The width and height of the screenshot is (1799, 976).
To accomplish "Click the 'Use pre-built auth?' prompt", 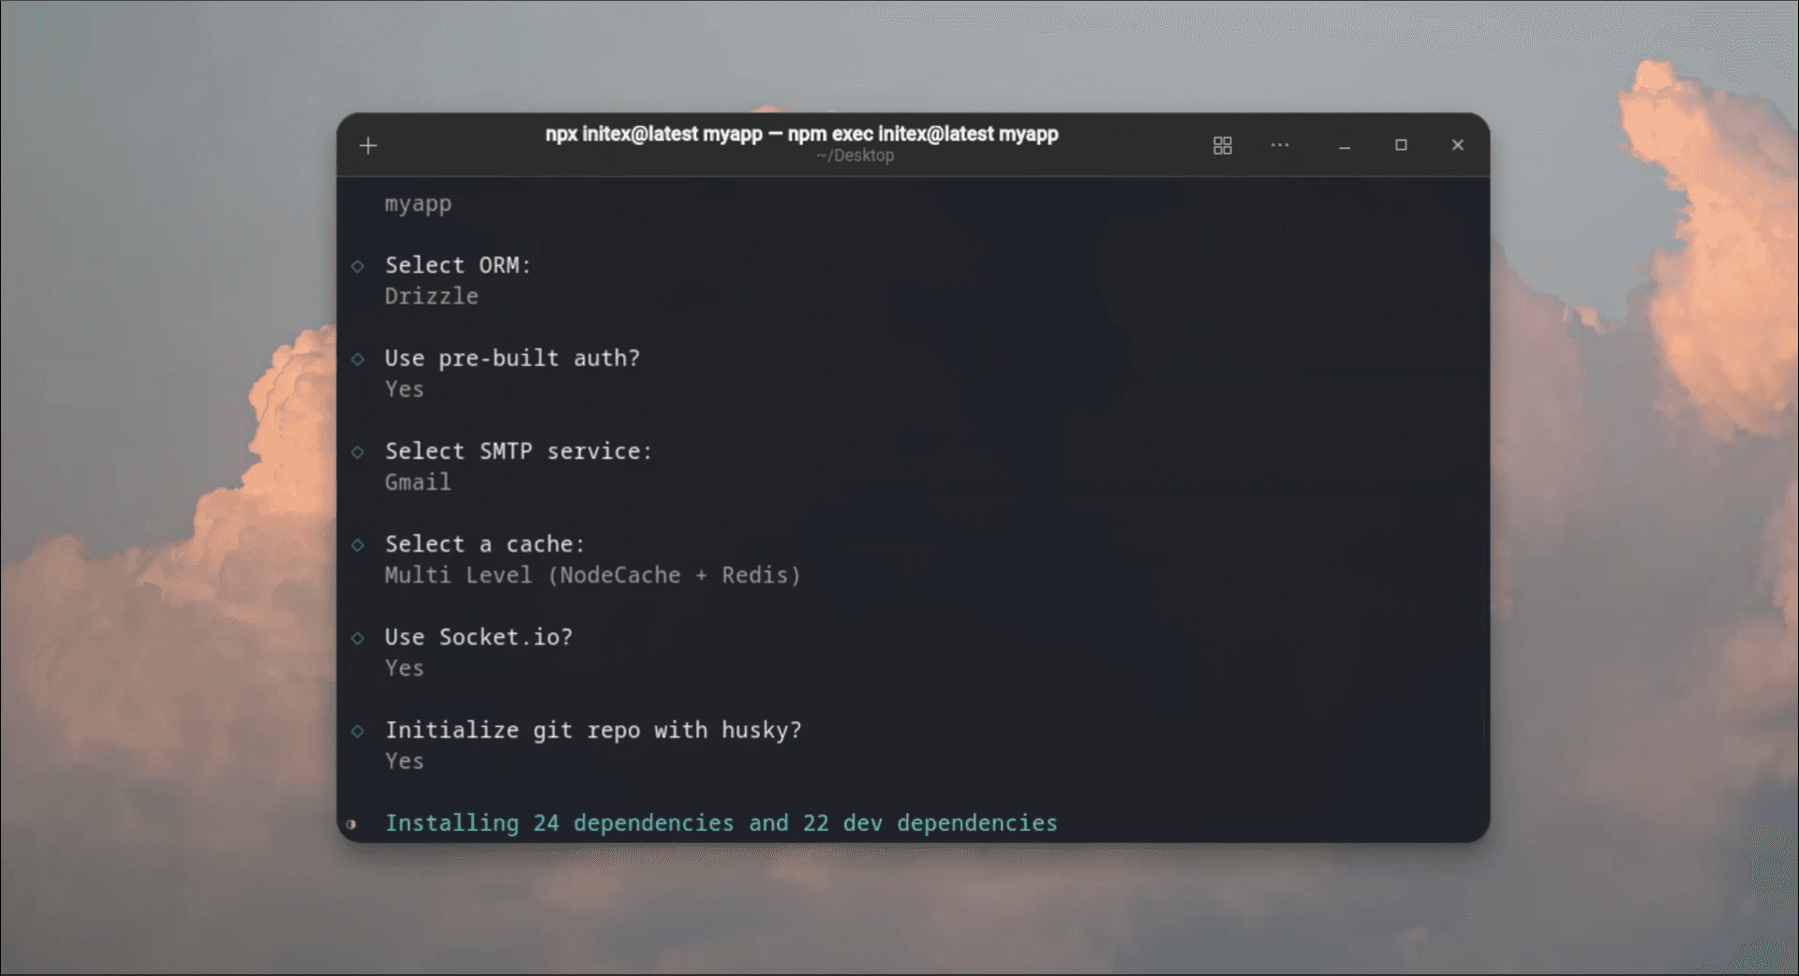I will [513, 358].
